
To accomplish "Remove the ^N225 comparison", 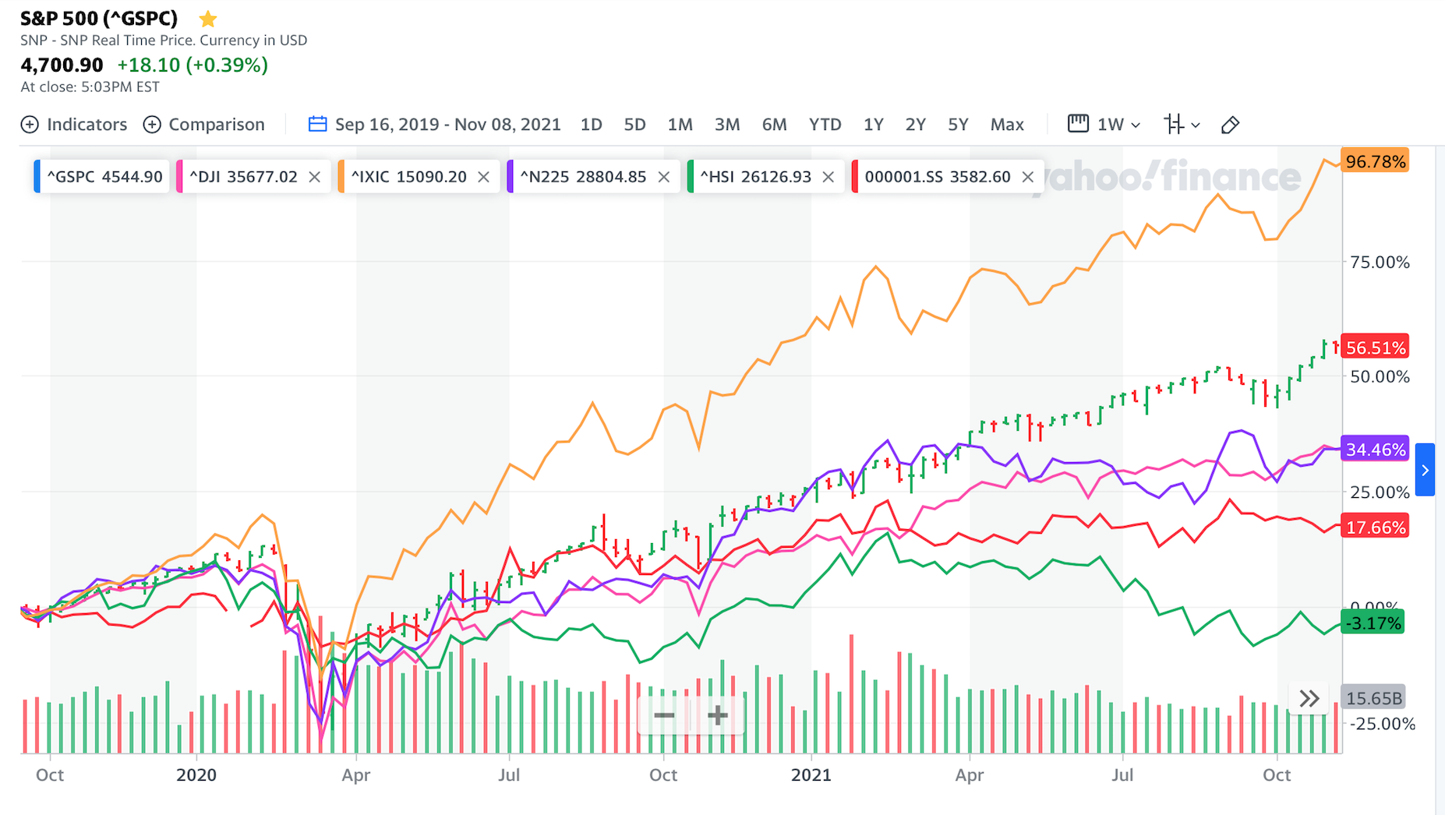I will 664,177.
